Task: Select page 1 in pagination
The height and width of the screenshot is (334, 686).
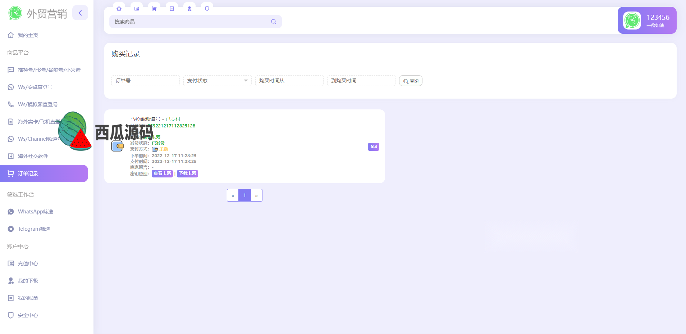Action: 244,195
